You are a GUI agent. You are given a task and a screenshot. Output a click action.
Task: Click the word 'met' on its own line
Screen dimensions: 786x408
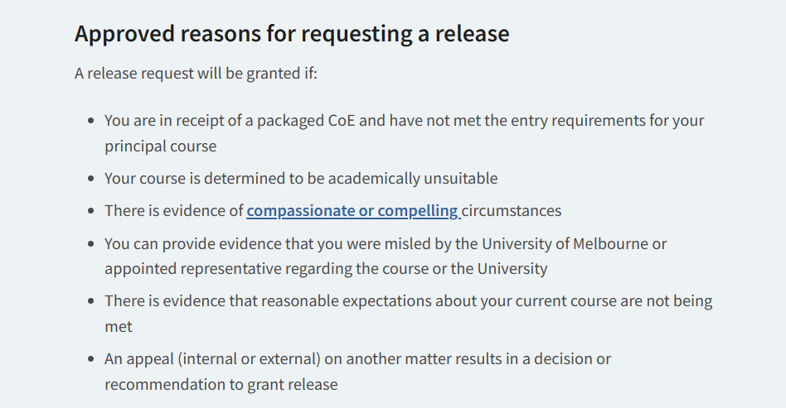(x=119, y=326)
